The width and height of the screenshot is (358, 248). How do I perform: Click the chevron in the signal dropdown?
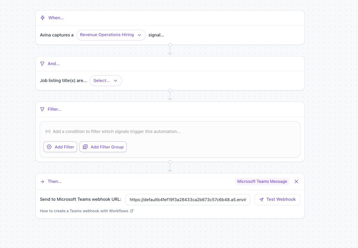[139, 35]
